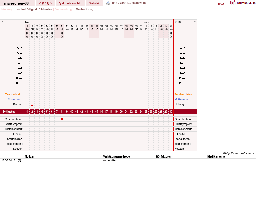Click the date header 1. Mi in Juni

(146, 28)
